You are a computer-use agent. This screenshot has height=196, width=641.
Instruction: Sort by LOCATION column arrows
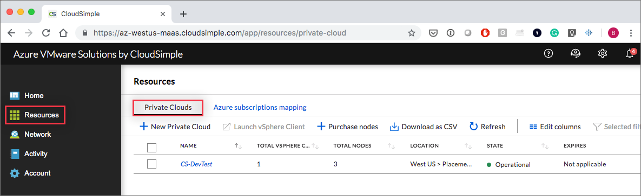(x=468, y=146)
